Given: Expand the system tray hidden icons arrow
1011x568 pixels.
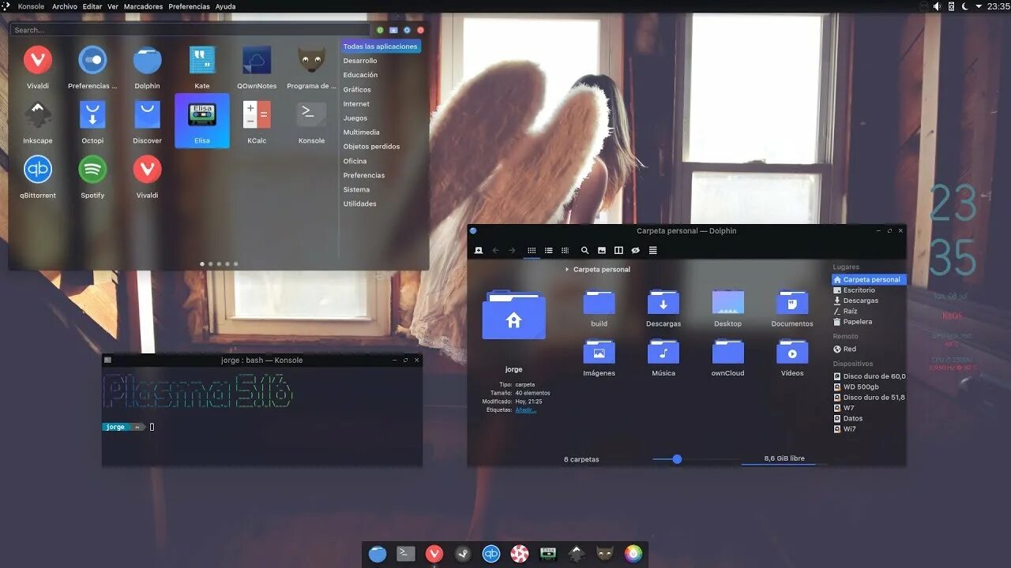Looking at the screenshot, I should coord(979,6).
